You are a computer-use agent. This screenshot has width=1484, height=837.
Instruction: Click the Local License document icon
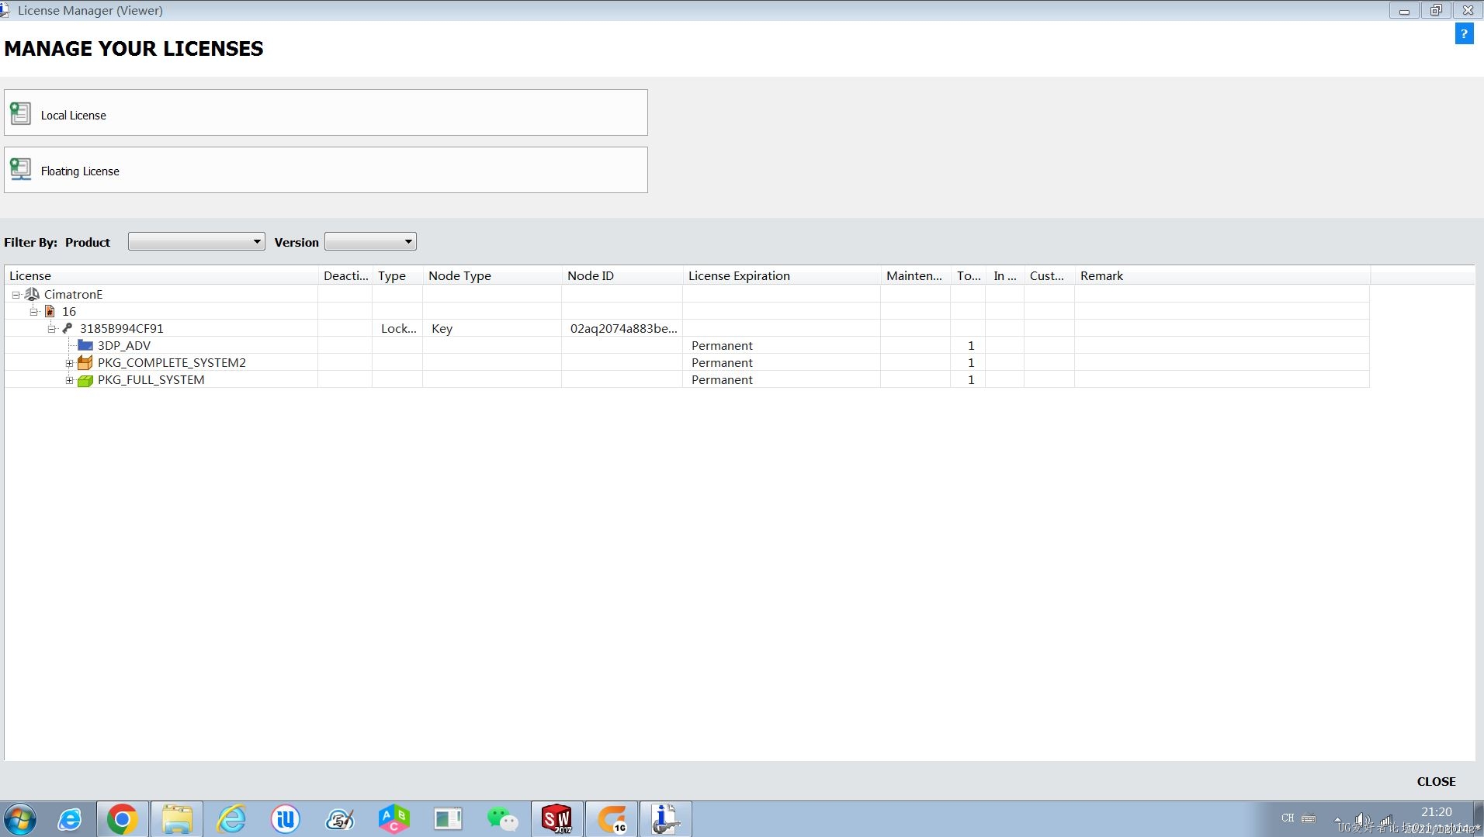[x=20, y=114]
